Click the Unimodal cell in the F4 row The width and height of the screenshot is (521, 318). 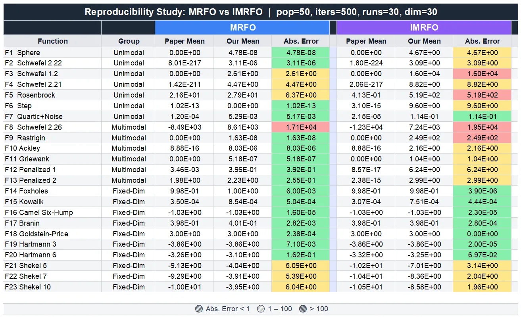pyautogui.click(x=129, y=84)
